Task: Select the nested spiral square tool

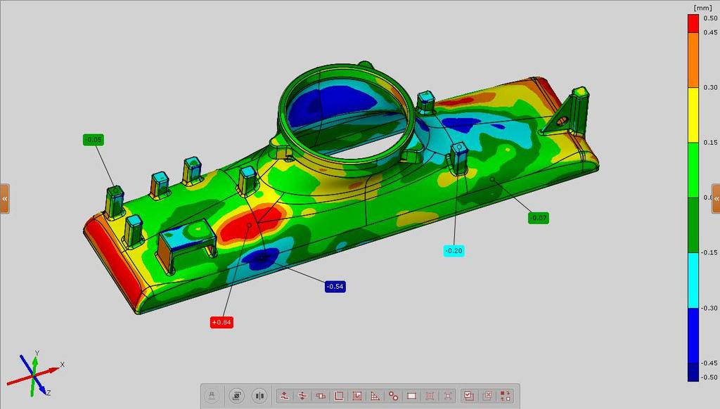Action: (356, 395)
